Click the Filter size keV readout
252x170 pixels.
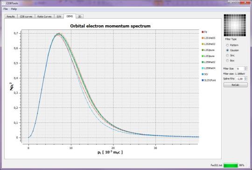234,74
